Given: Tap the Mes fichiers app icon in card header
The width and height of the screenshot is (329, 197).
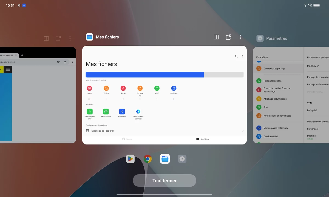Looking at the screenshot, I should point(89,37).
